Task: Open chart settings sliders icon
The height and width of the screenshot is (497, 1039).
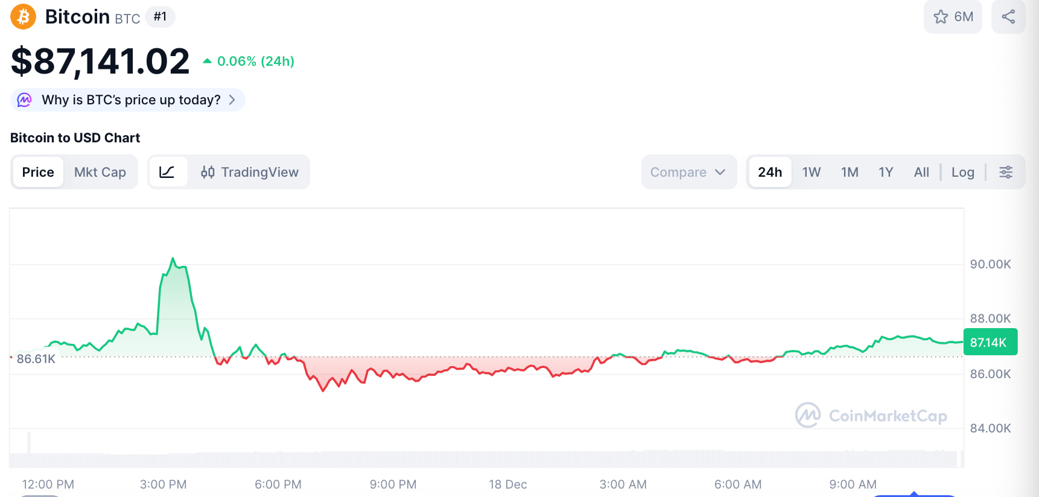Action: pyautogui.click(x=1006, y=172)
